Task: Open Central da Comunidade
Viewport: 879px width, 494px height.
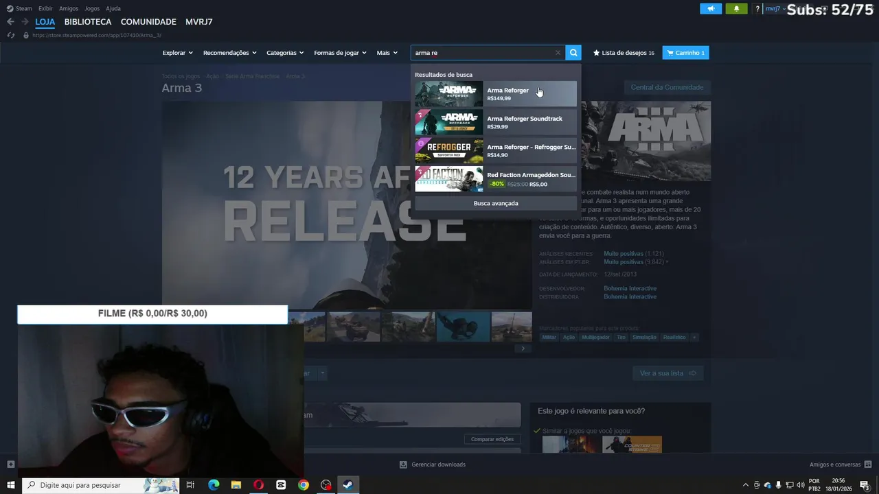Action: point(667,87)
